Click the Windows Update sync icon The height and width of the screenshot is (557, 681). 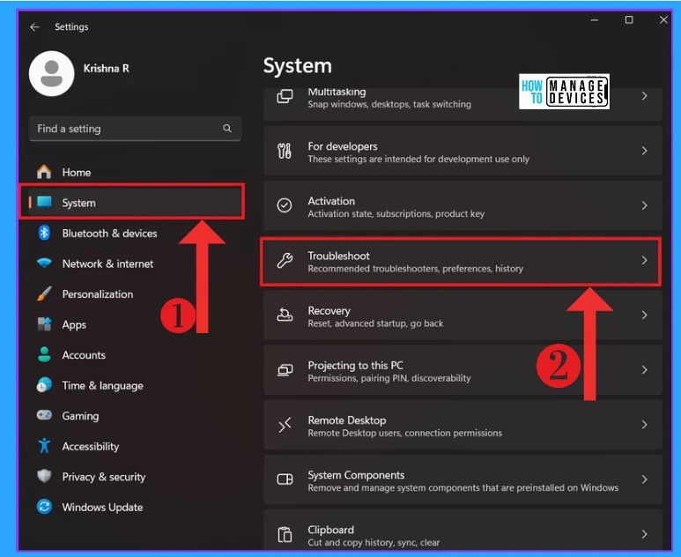click(x=44, y=507)
